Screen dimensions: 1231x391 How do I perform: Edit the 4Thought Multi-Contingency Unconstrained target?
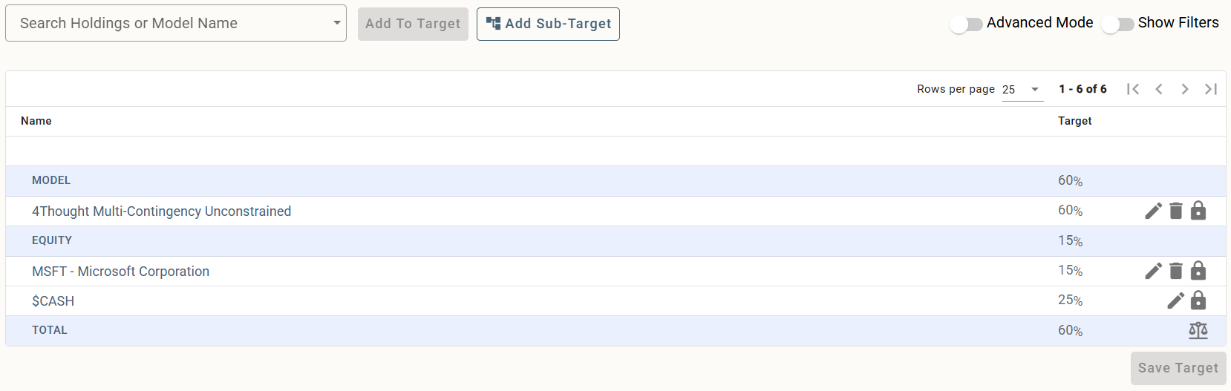click(x=1153, y=211)
